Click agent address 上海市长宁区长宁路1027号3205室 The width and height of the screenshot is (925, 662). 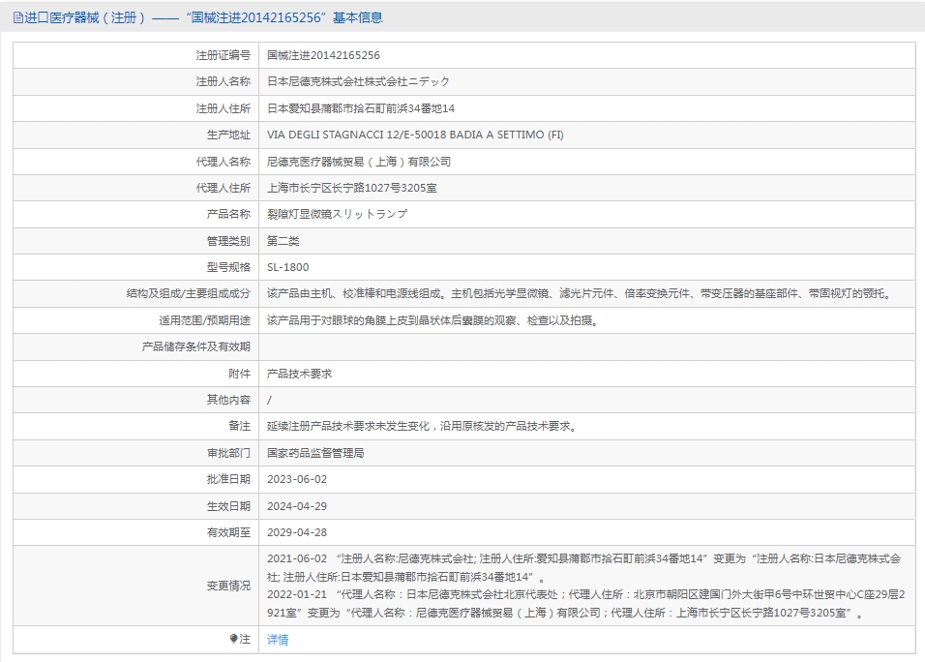(x=351, y=188)
